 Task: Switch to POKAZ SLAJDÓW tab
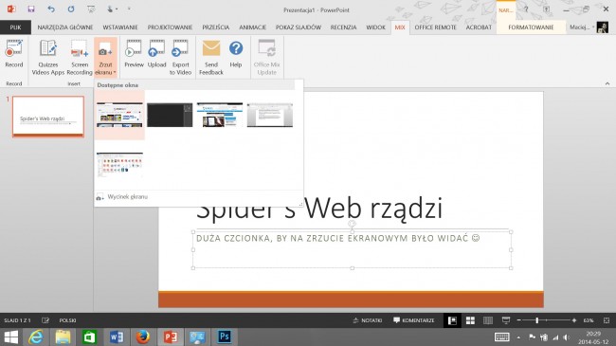[x=299, y=27]
